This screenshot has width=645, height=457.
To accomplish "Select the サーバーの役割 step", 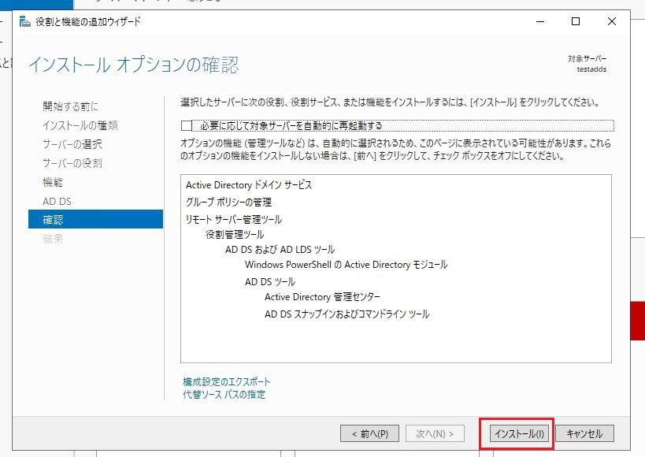I will pyautogui.click(x=72, y=163).
